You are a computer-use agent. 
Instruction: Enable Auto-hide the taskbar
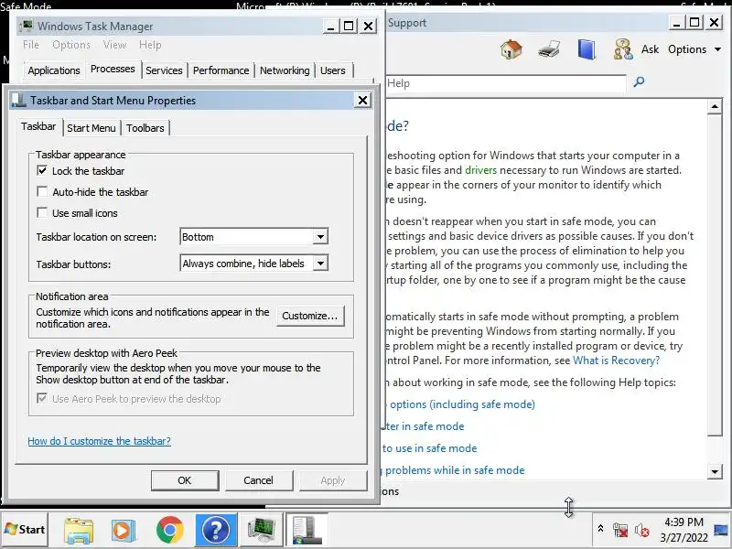click(x=42, y=192)
